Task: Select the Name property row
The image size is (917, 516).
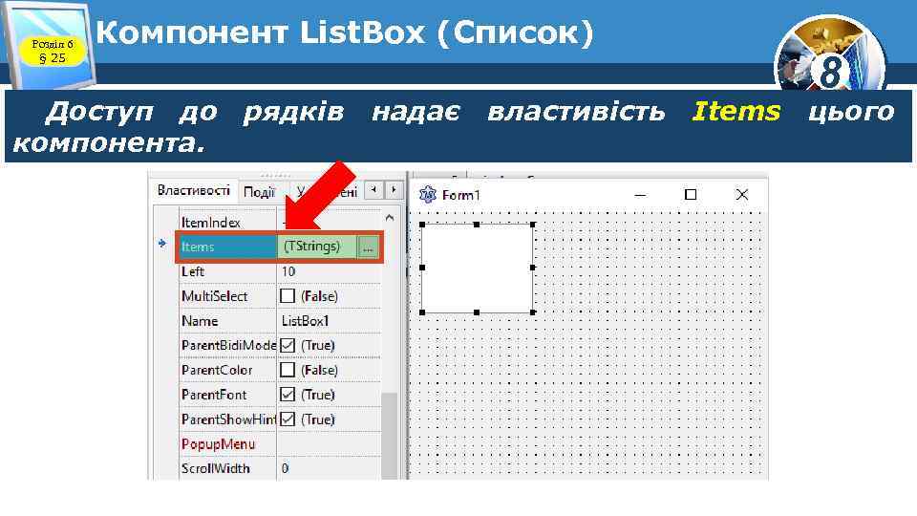Action: click(x=280, y=321)
